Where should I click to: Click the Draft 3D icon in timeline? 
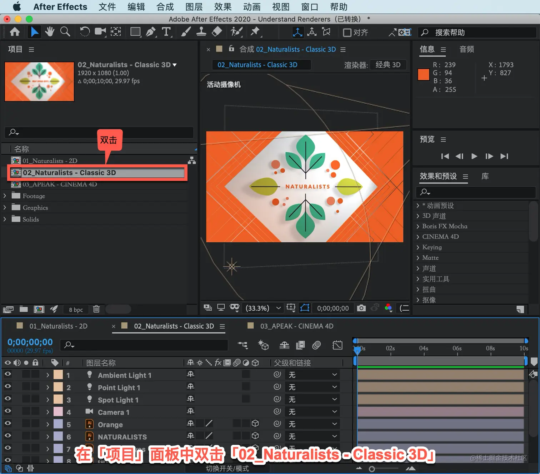pos(264,345)
